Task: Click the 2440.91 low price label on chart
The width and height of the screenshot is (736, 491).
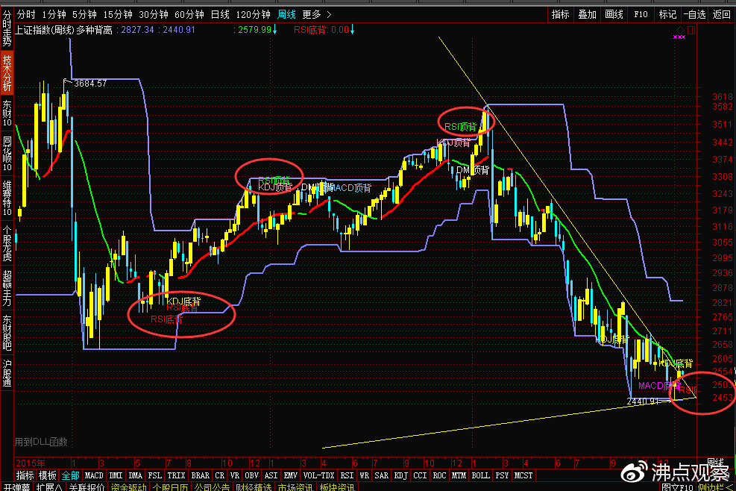Action: click(643, 401)
